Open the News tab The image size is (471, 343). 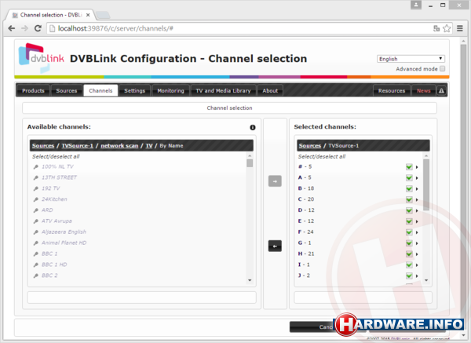click(x=424, y=90)
